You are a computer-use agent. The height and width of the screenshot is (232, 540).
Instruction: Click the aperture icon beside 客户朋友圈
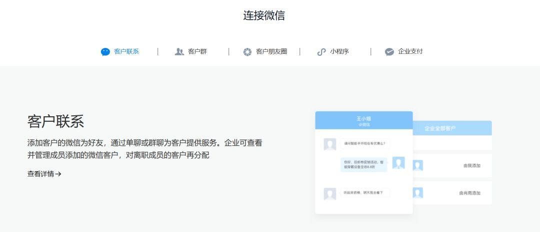pos(247,52)
